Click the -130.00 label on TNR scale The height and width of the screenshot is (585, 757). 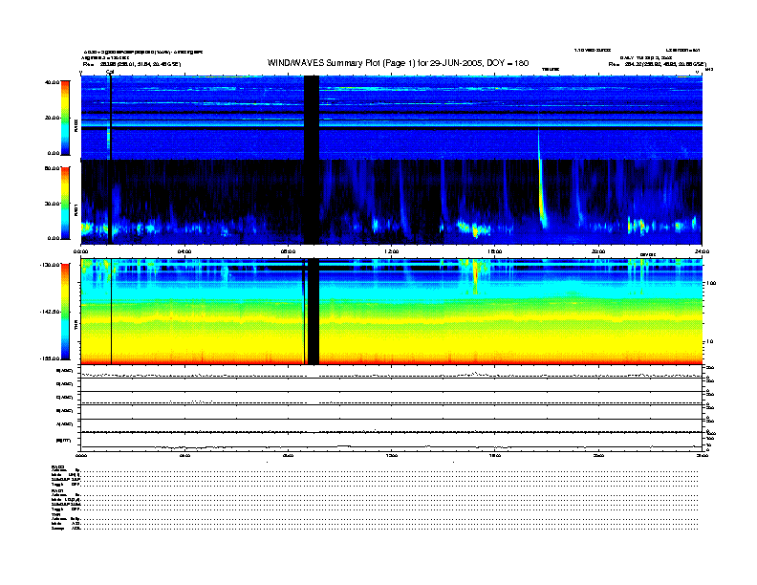(50, 265)
